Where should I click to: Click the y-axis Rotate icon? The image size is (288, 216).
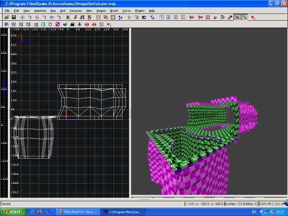[44, 17]
